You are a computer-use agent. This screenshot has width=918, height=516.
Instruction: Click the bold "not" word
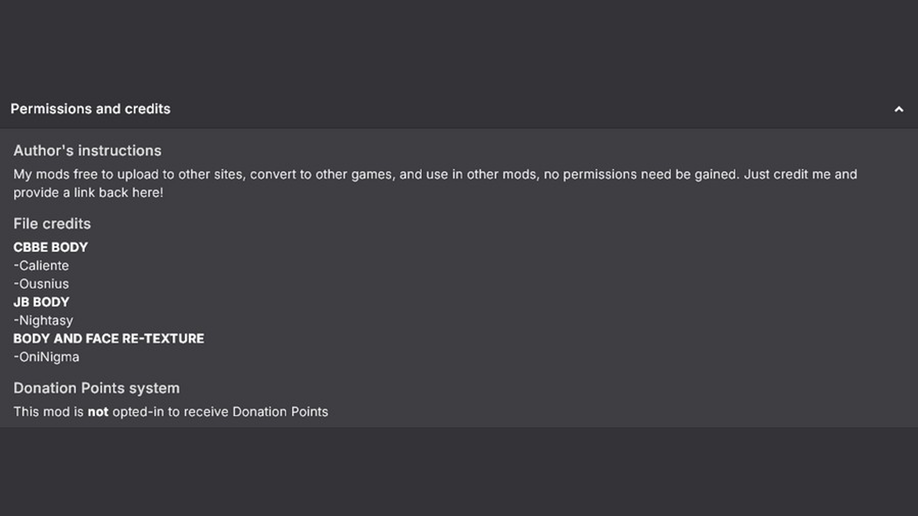[x=98, y=412]
